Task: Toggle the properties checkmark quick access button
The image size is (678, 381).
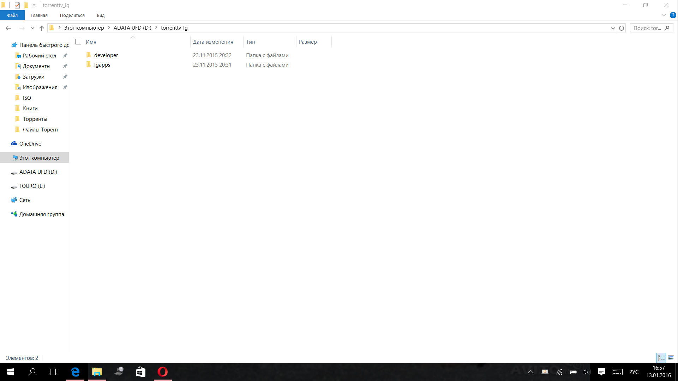Action: (x=17, y=5)
